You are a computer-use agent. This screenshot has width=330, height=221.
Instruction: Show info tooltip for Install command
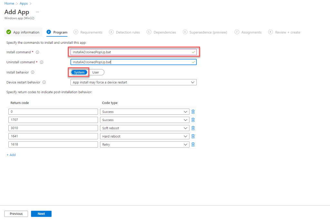37,52
